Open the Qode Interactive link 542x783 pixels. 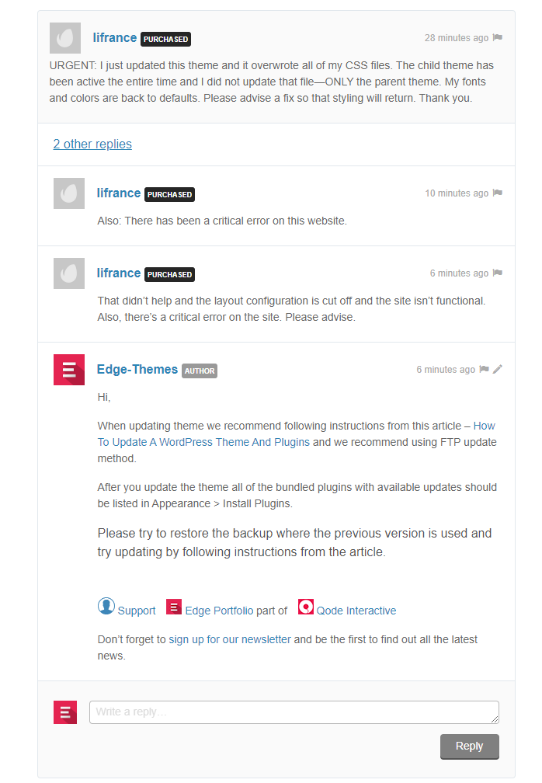356,611
